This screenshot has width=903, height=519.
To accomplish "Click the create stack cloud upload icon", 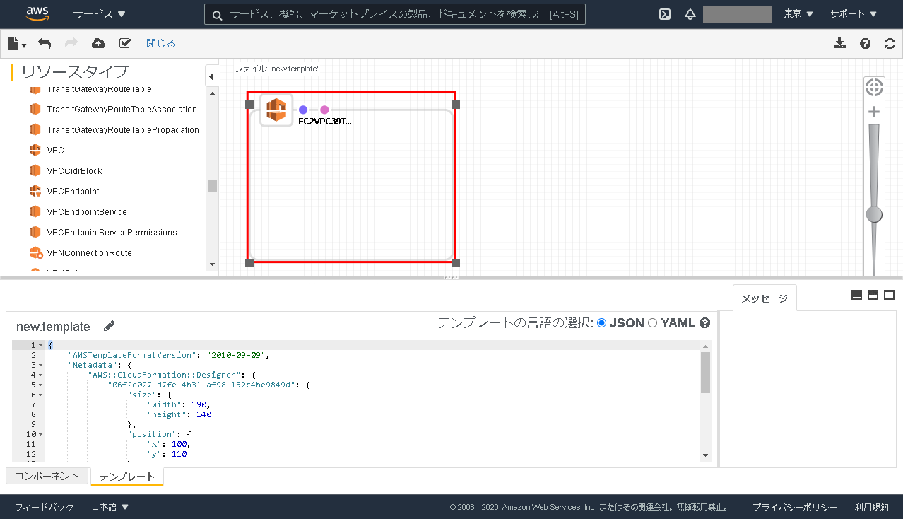I will coord(99,43).
